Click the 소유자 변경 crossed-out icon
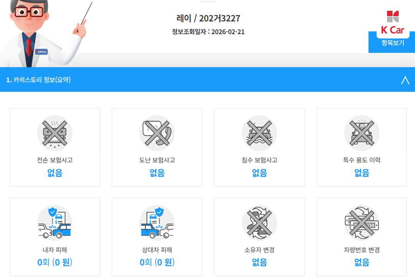This screenshot has height=277, width=415. point(259,223)
